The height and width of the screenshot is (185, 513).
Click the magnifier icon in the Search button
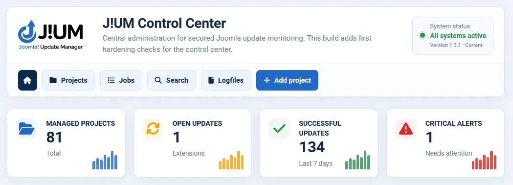point(158,80)
